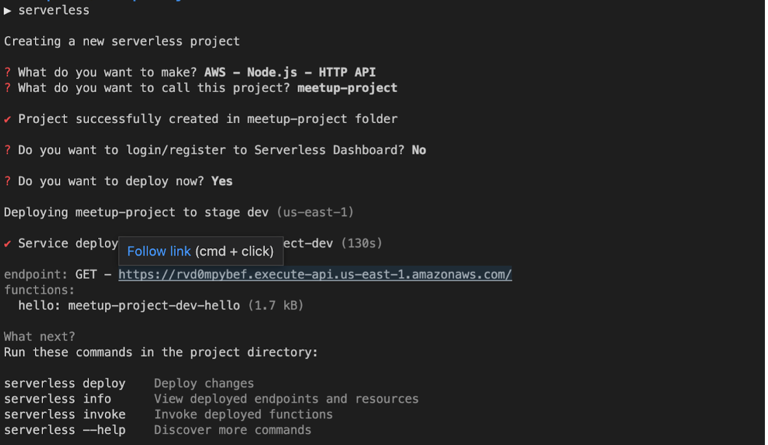This screenshot has height=445, width=768.
Task: Click the "No" answer to the login prompt
Action: pos(419,150)
